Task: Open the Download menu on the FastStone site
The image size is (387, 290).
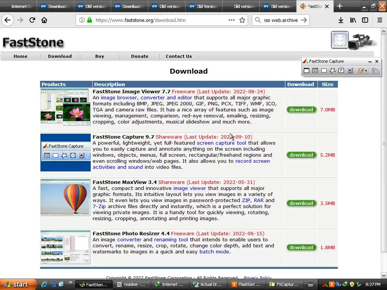Action: [60, 56]
